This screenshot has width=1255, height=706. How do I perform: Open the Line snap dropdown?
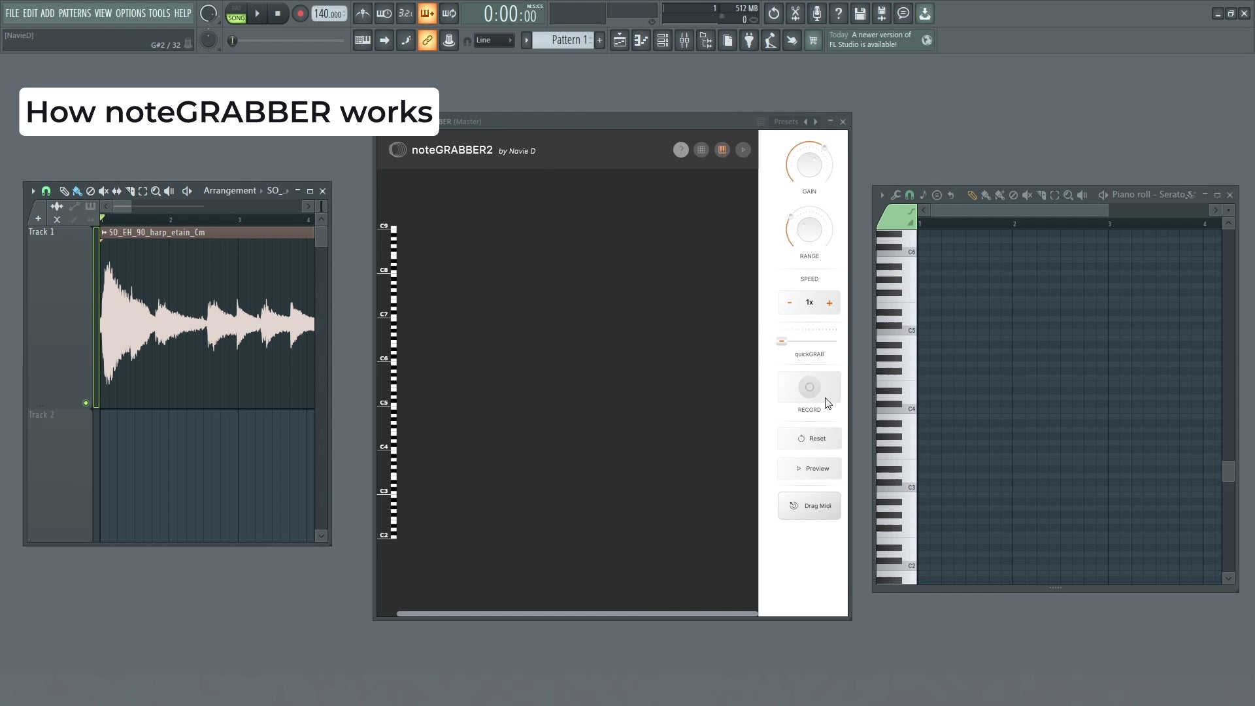[x=494, y=41]
